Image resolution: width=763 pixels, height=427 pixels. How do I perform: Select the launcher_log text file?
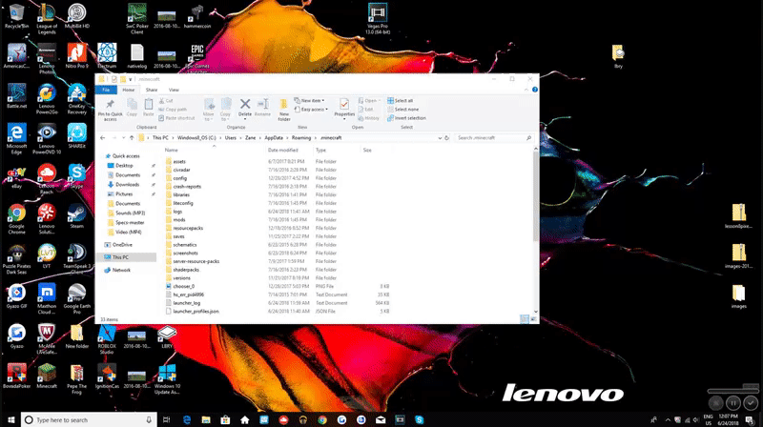coord(186,303)
